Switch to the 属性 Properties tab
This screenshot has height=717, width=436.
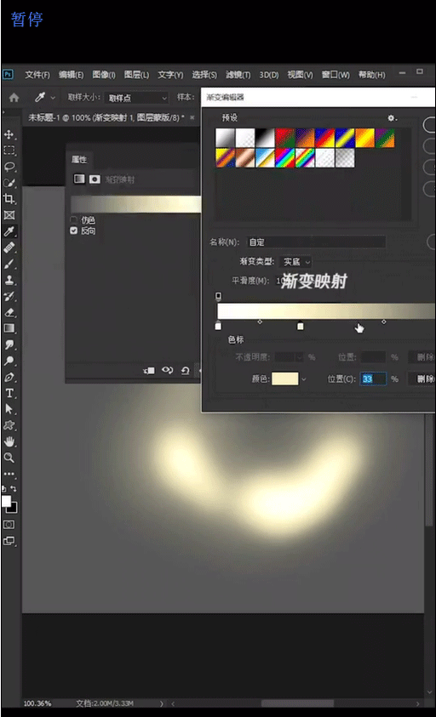[79, 160]
